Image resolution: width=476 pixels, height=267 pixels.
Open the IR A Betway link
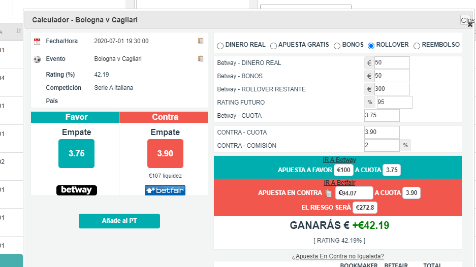point(339,160)
